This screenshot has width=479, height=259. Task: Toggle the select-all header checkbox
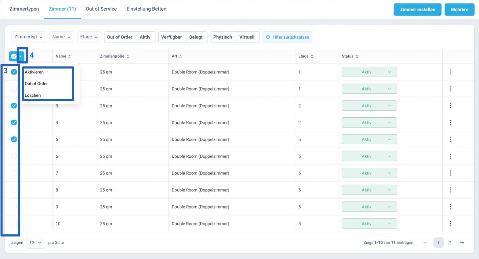pyautogui.click(x=14, y=57)
